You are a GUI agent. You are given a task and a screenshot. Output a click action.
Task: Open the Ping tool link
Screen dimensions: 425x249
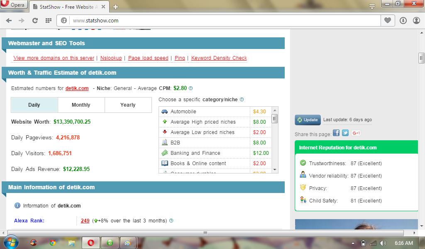click(180, 58)
